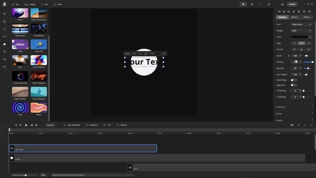Click the Add animation button
The height and width of the screenshot is (178, 316).
[72, 125]
